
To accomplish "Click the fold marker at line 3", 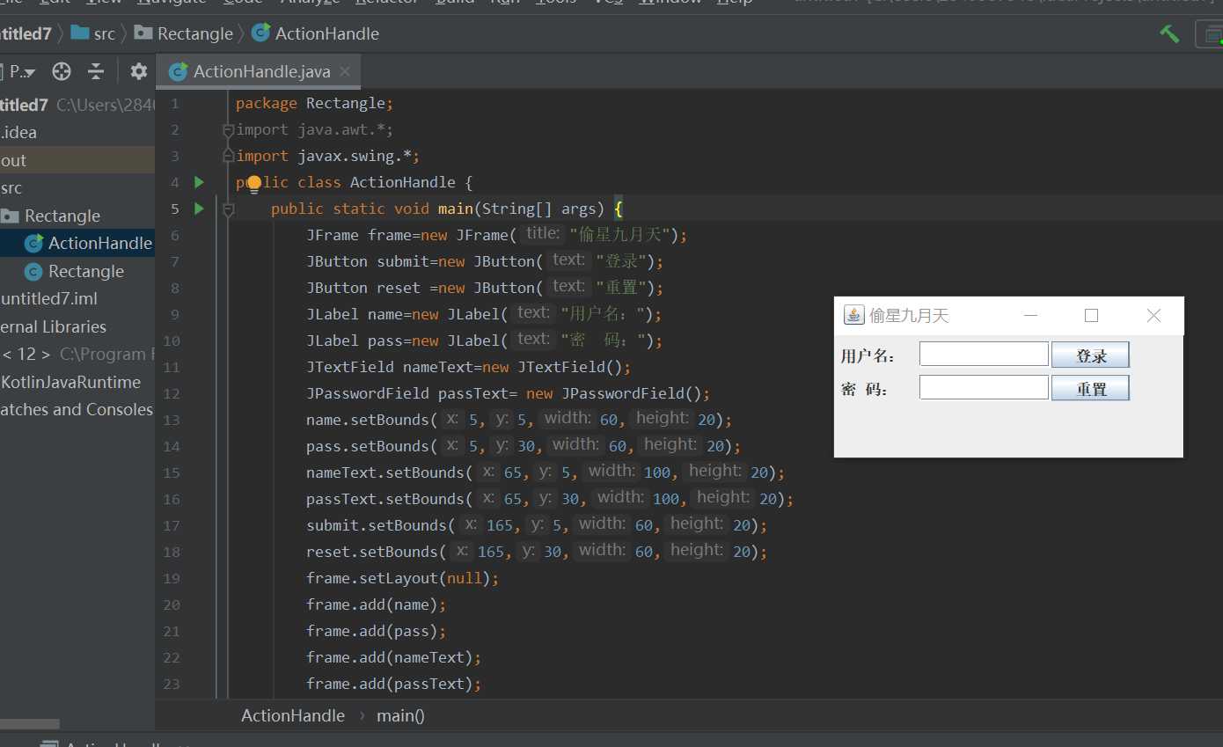I will click(x=229, y=156).
